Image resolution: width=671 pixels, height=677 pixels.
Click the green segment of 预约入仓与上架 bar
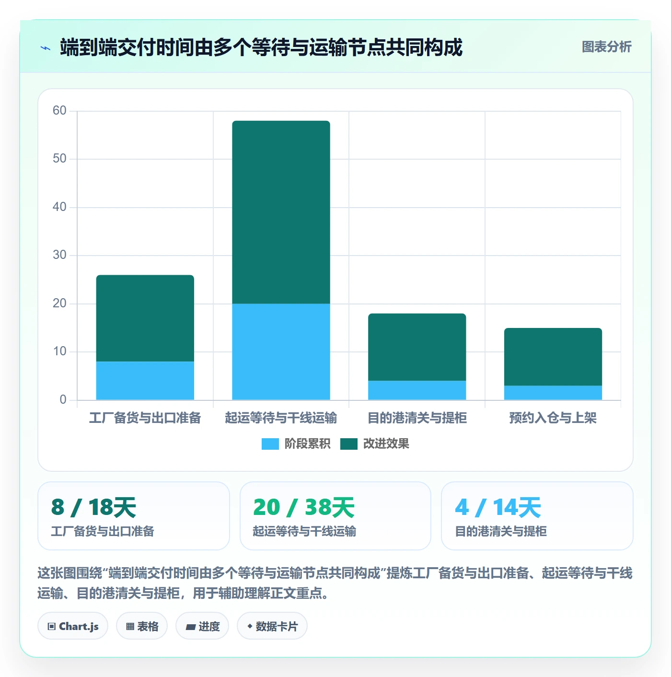553,357
